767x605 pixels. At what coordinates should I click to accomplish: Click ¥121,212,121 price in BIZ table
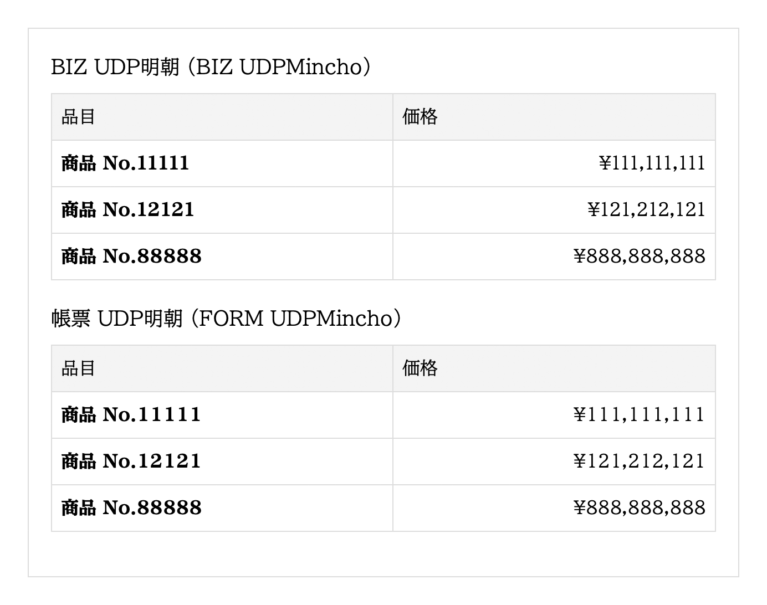tap(646, 210)
